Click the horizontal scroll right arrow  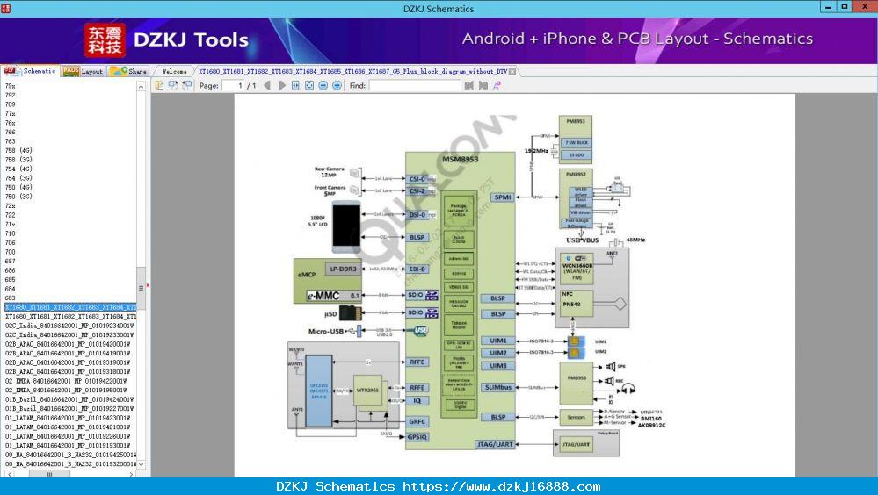[x=132, y=474]
